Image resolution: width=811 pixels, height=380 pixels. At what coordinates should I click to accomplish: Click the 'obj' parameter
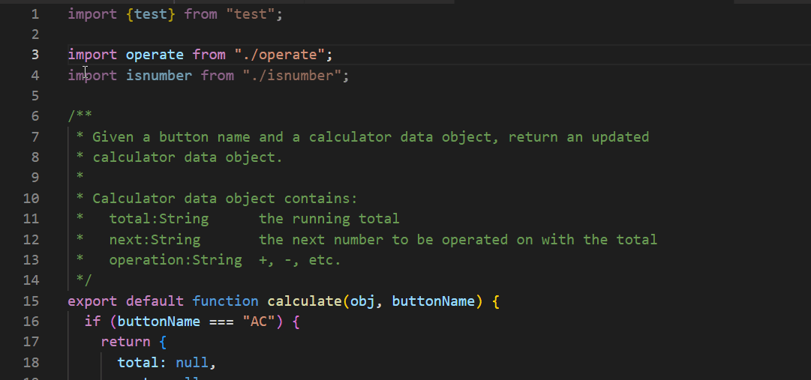(362, 301)
